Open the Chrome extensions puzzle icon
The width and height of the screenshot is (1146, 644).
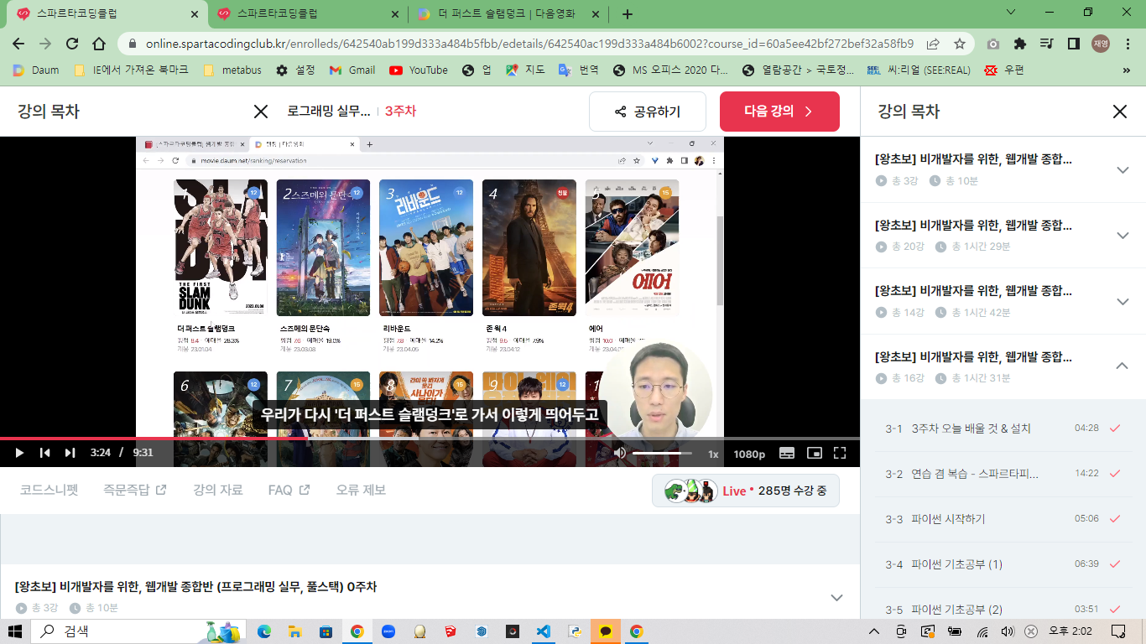point(1020,44)
